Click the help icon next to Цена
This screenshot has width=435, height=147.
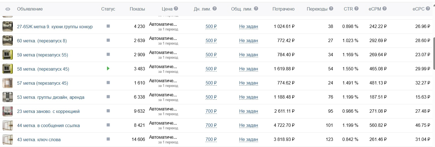tap(176, 9)
